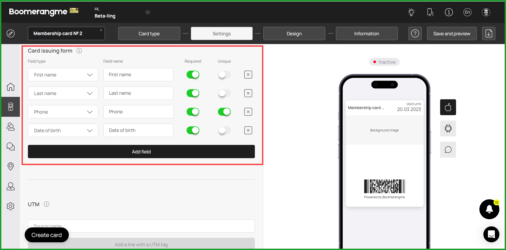Switch to the Card type tab

tap(149, 33)
